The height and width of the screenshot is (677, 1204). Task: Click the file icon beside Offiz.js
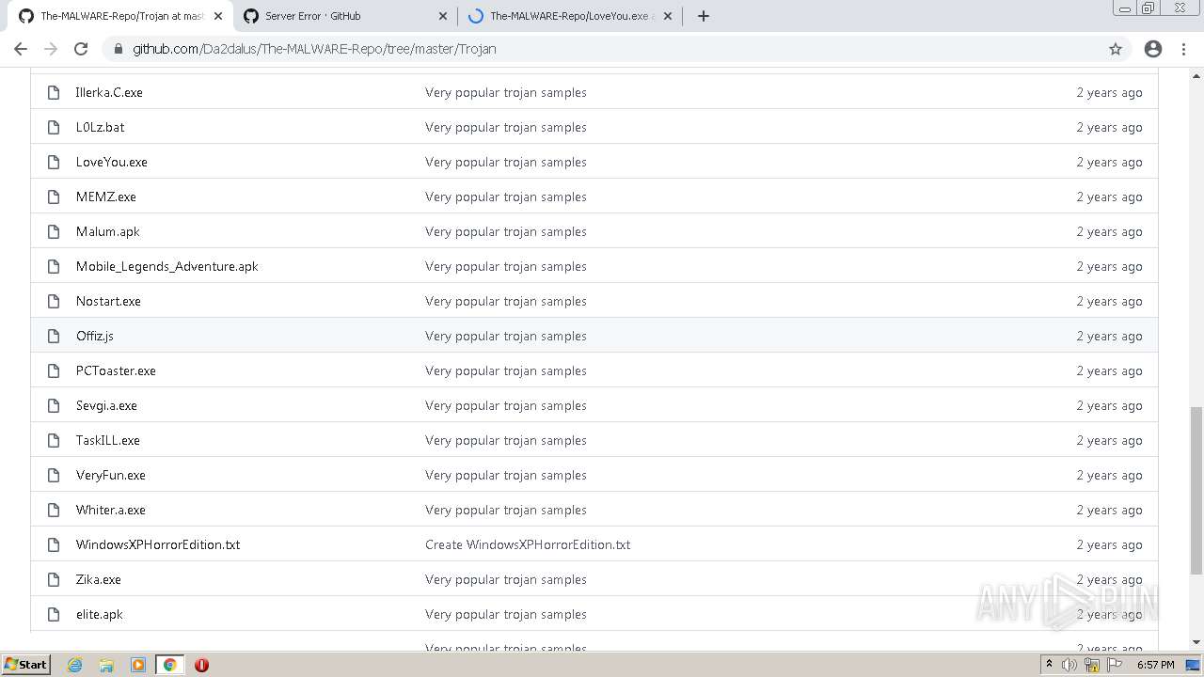54,336
